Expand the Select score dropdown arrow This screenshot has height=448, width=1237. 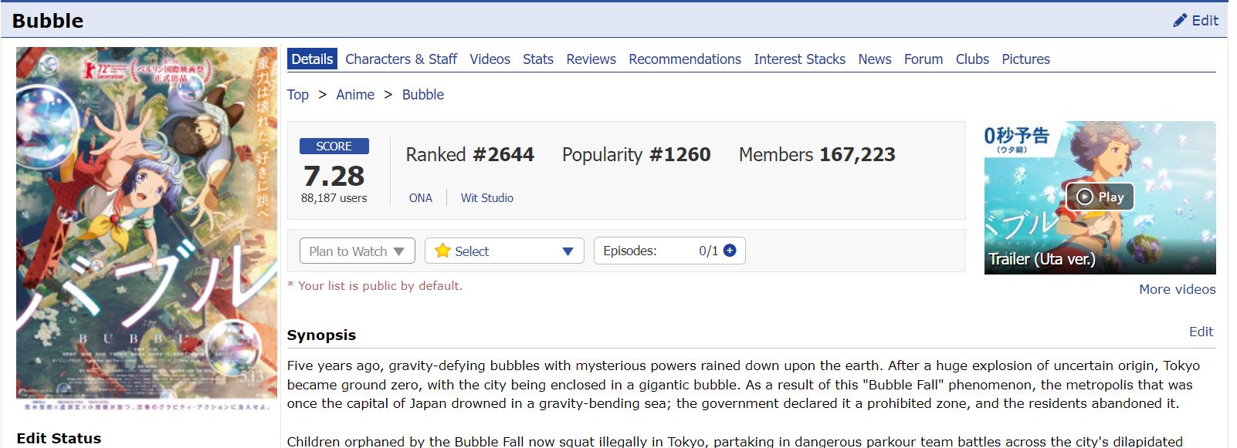point(568,251)
